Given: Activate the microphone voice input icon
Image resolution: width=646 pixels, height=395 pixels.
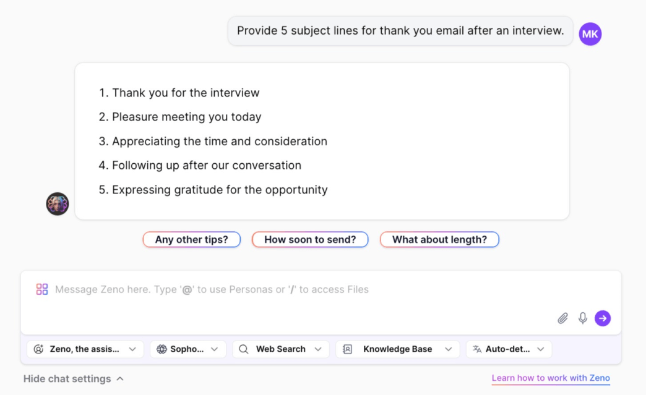Looking at the screenshot, I should (582, 318).
